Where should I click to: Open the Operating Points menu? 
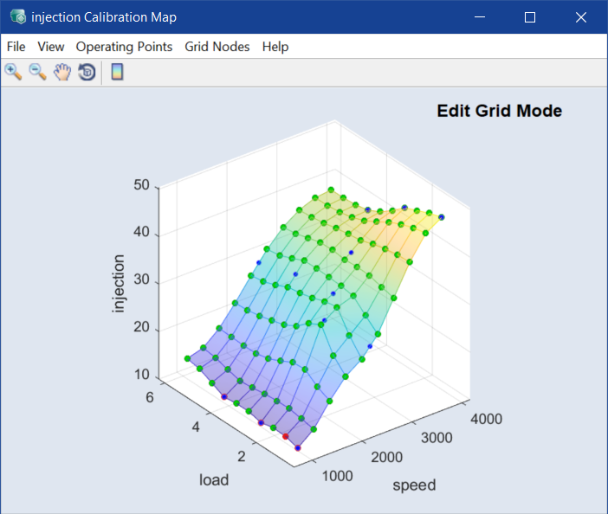[124, 47]
